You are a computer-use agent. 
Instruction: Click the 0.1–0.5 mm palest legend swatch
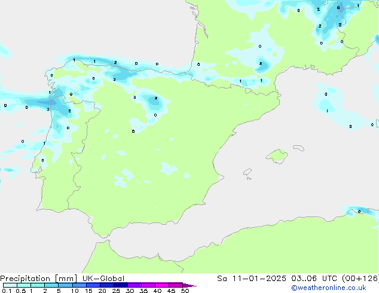(x=10, y=285)
